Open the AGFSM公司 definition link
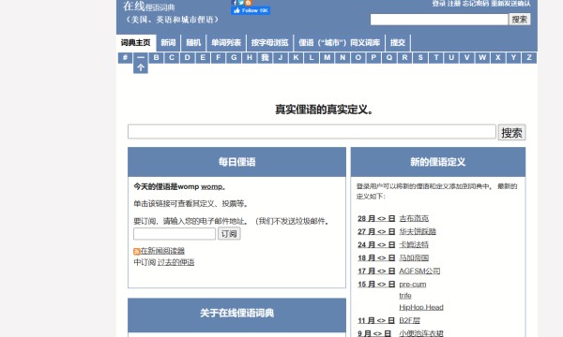 click(x=419, y=271)
